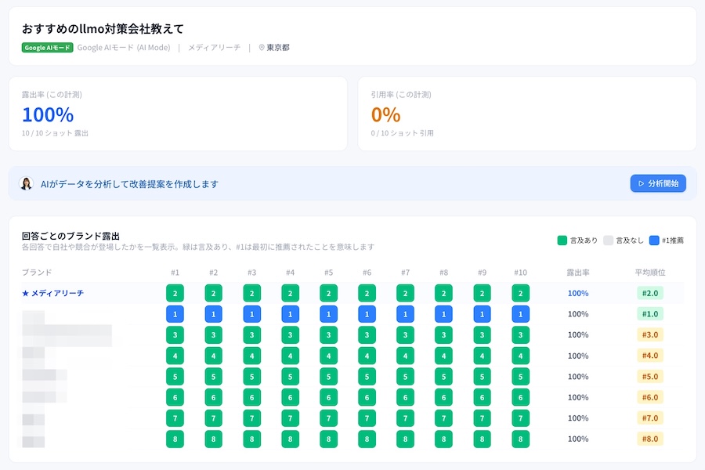705x470 pixels.
Task: Click the green Google AIモード badge
Action: tap(47, 47)
